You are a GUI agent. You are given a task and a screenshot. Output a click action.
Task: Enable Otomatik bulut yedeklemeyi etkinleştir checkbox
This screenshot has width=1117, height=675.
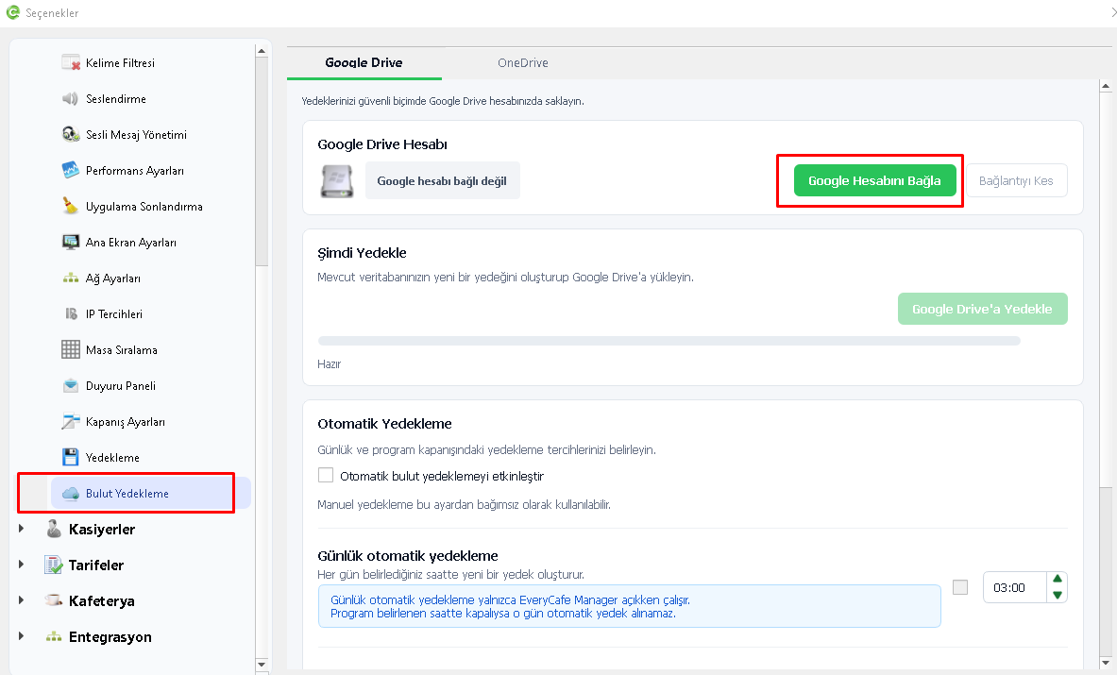[326, 475]
